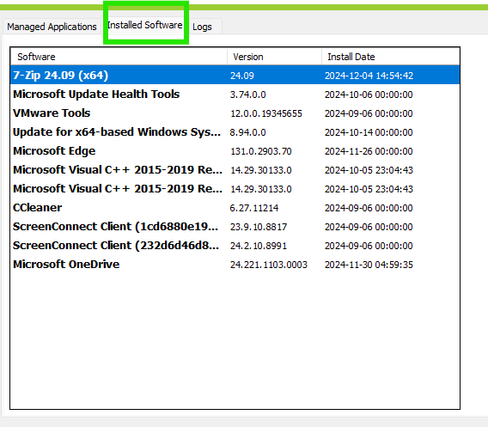Select ScreenConnect Client (1cd6880e19... row
This screenshot has width=488, height=427.
pos(235,227)
